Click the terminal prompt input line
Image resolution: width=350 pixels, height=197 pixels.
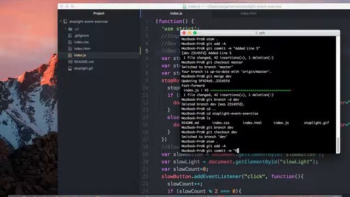(x=210, y=151)
